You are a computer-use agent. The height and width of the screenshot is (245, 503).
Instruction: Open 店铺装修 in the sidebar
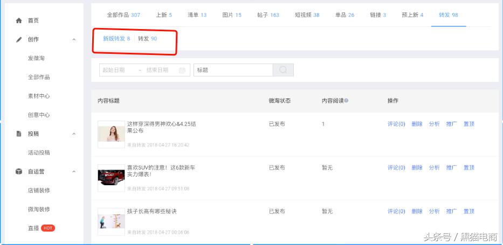(x=39, y=191)
